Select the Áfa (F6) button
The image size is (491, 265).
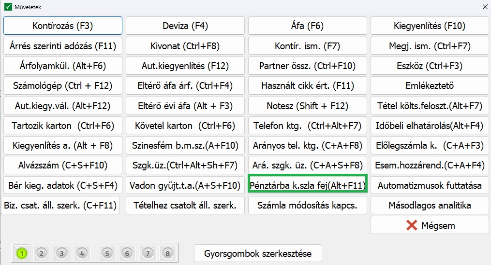click(308, 26)
